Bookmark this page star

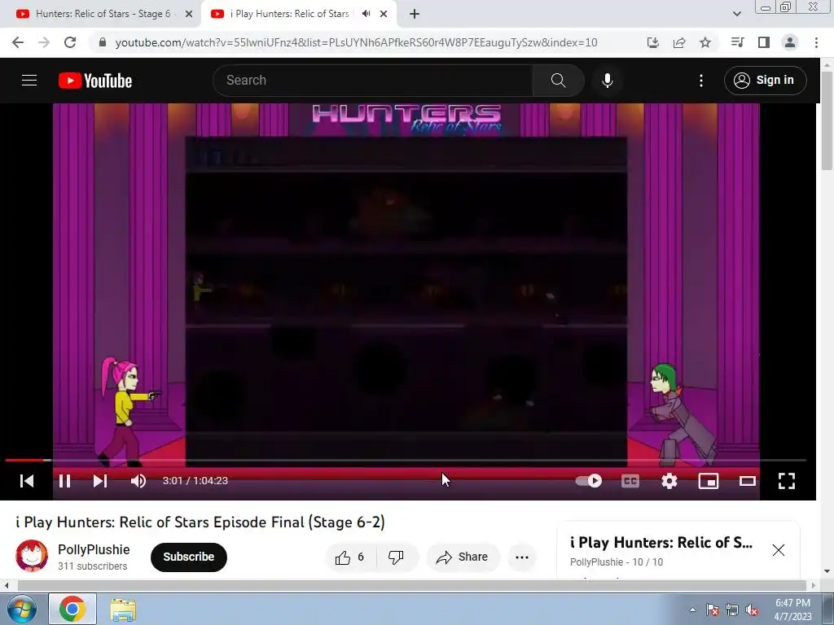point(705,42)
